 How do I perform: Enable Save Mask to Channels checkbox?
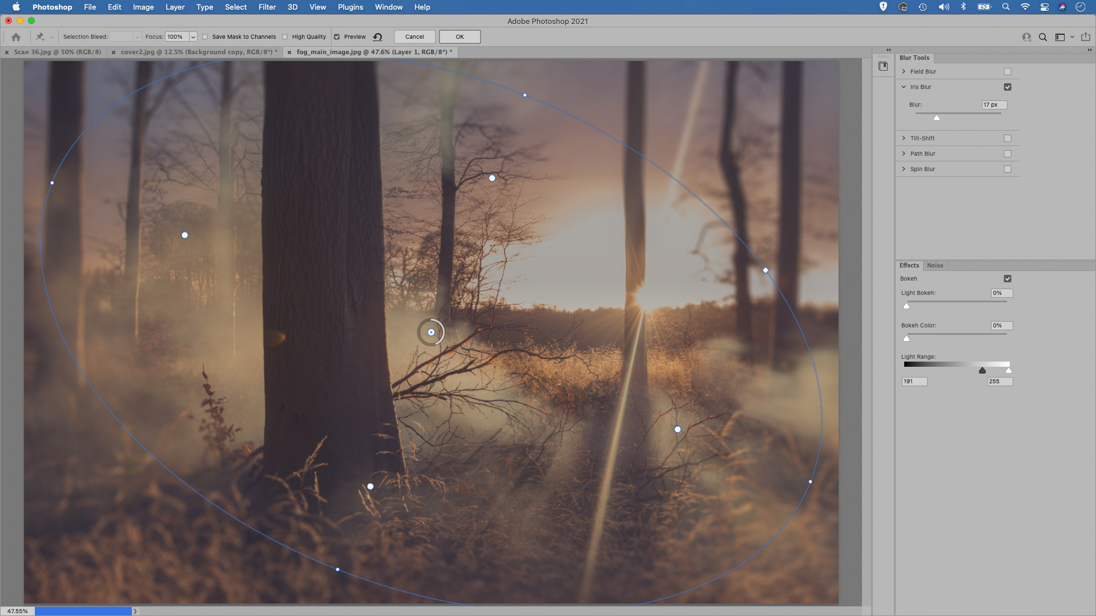[205, 37]
